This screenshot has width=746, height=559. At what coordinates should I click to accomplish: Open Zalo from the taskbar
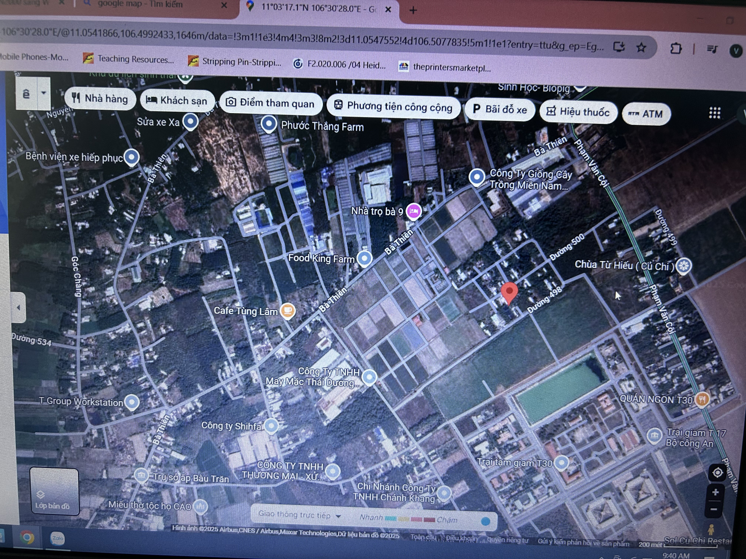[57, 538]
